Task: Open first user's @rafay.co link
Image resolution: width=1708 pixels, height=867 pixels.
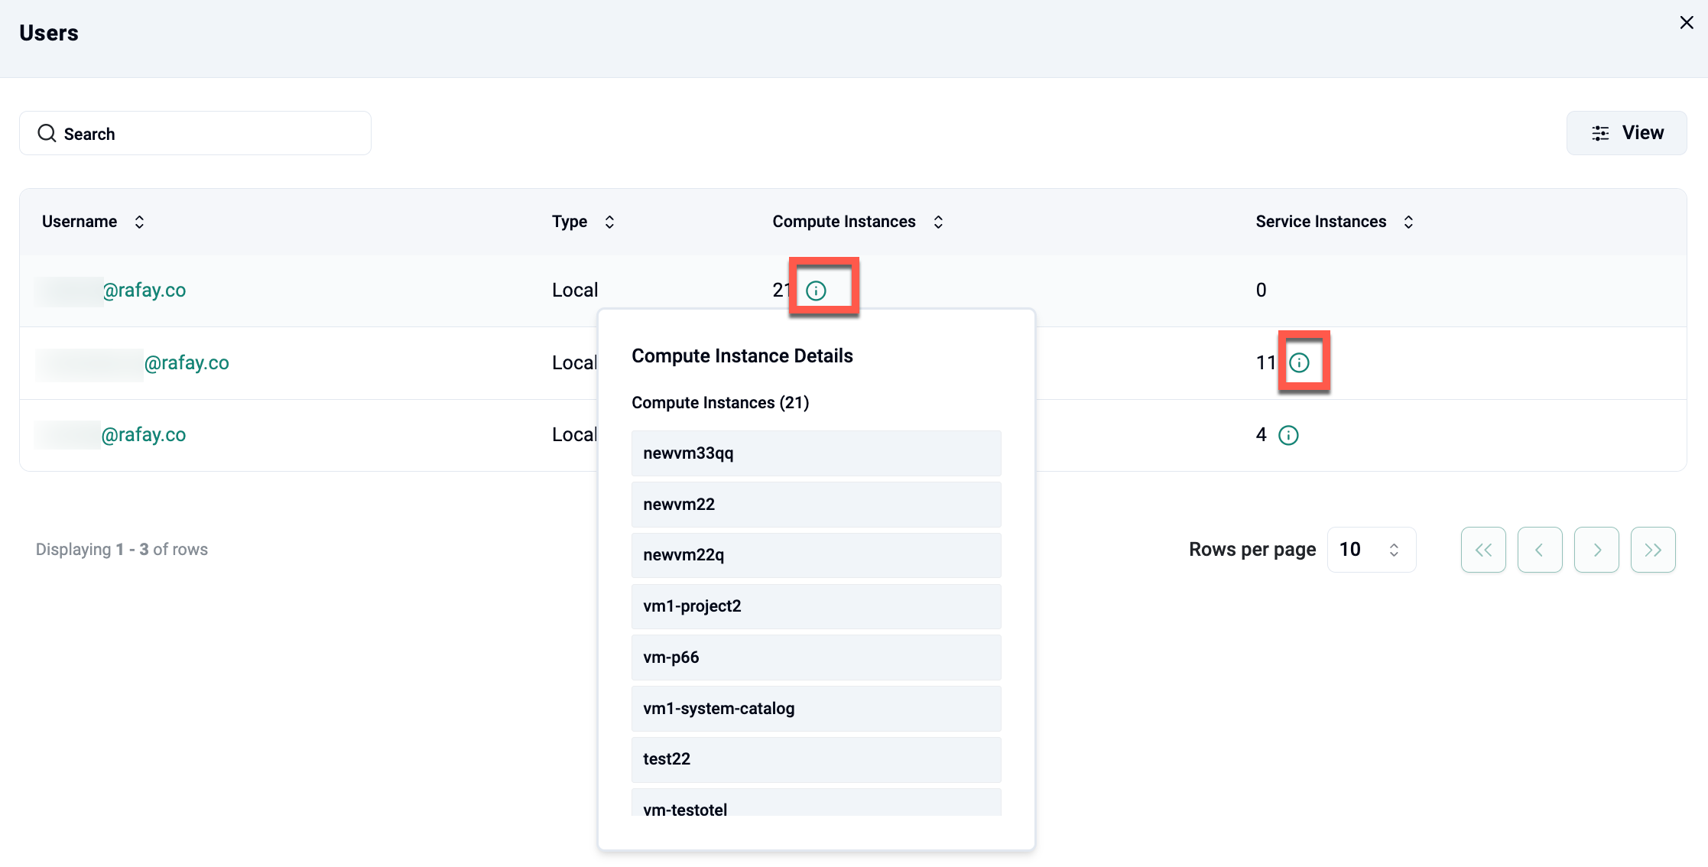Action: (144, 291)
